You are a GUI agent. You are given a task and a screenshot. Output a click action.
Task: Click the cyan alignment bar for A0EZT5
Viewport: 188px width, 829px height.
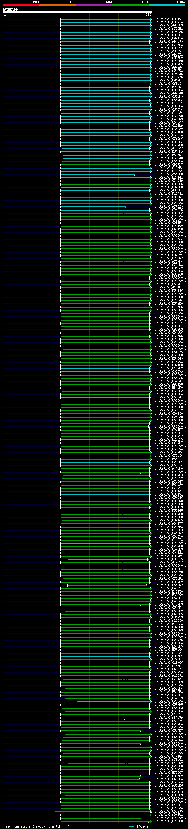point(109,559)
